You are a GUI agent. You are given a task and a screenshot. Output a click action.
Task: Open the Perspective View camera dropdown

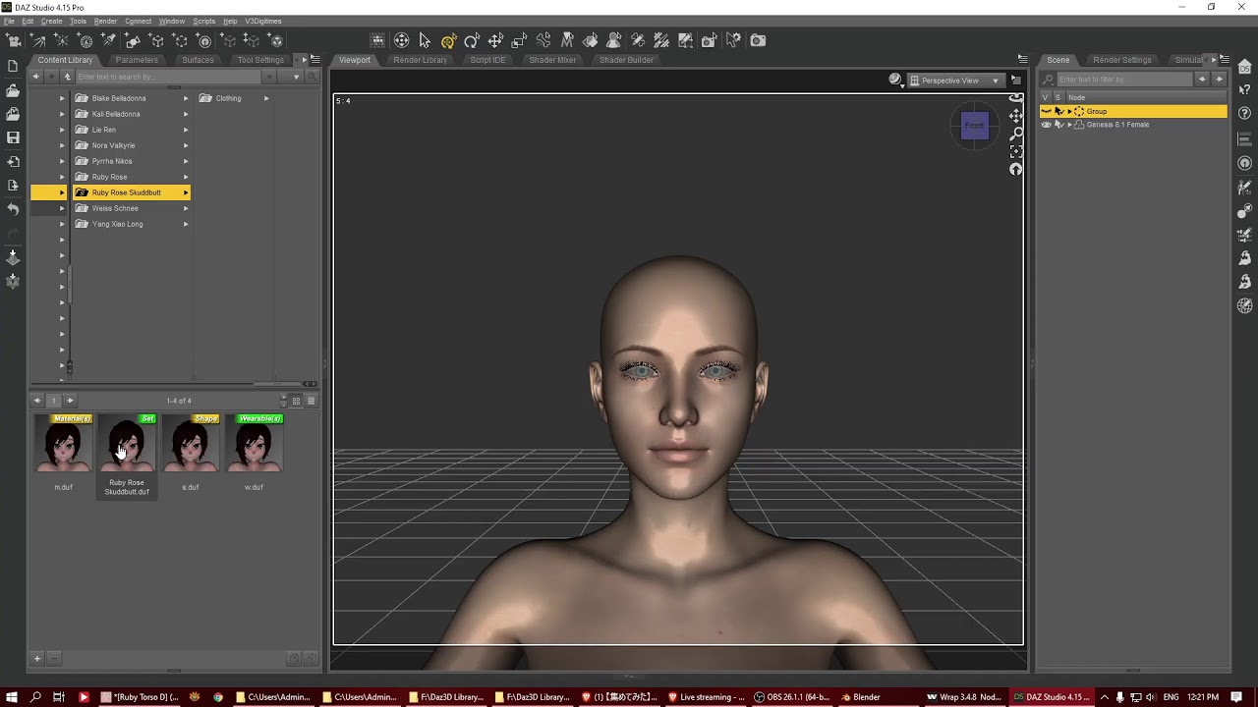953,81
